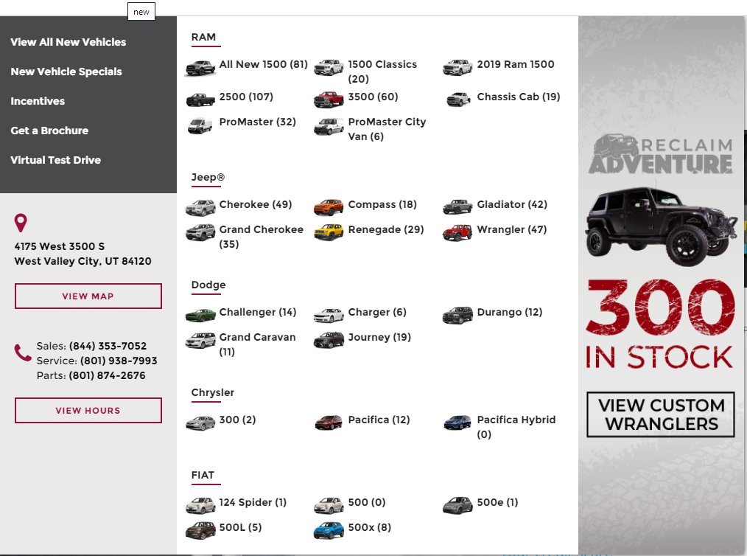Click the RAM brand heading
Image resolution: width=747 pixels, height=556 pixels.
click(203, 37)
